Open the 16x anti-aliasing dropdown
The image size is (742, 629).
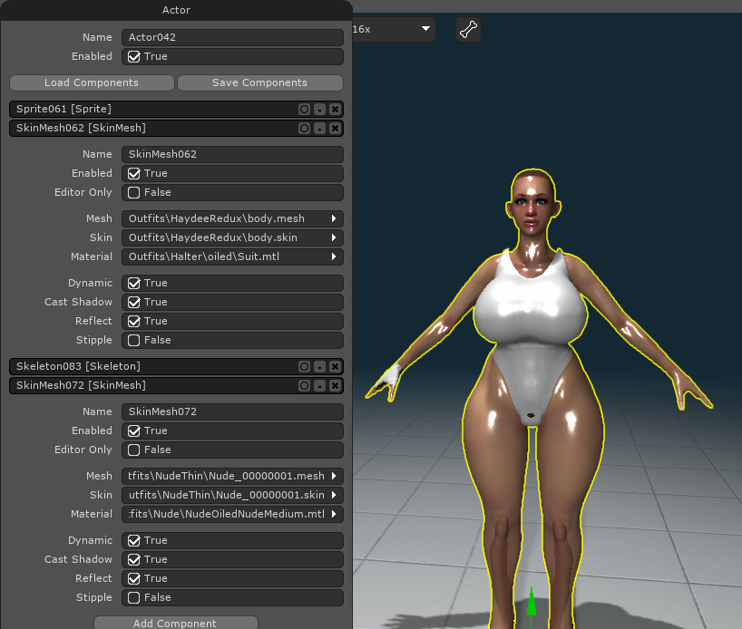tap(394, 29)
